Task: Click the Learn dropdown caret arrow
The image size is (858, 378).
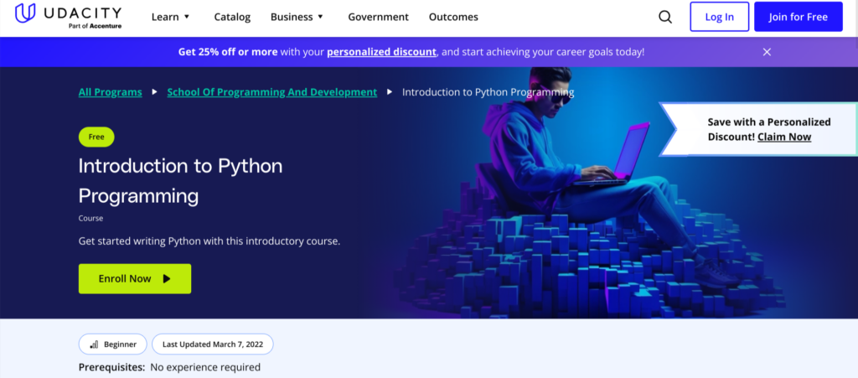Action: click(x=187, y=17)
